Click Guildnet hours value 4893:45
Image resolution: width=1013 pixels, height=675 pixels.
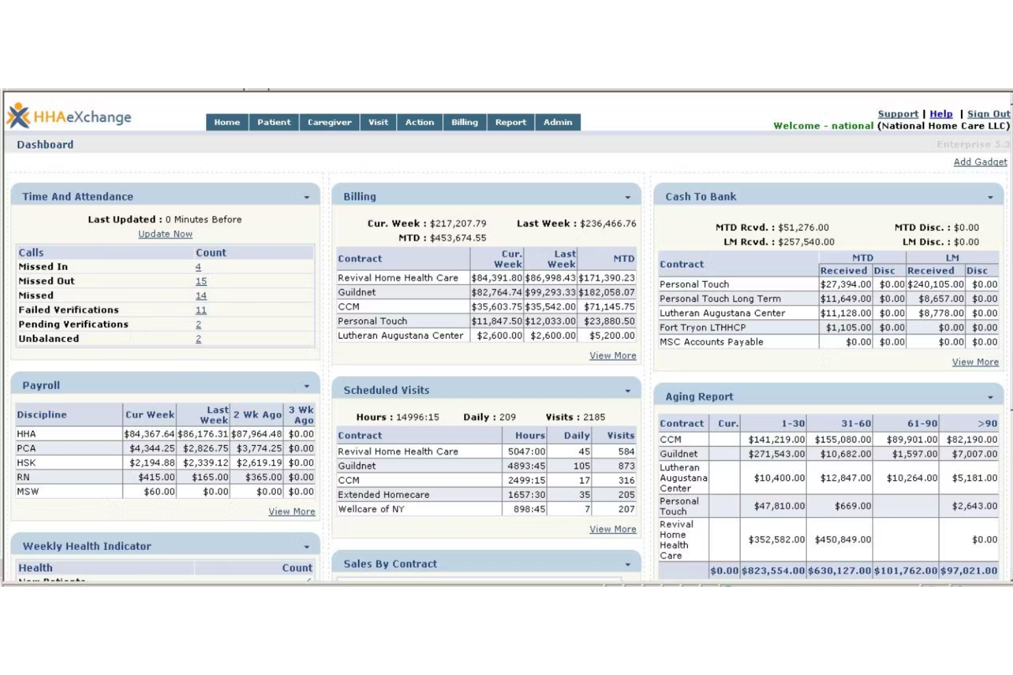(526, 466)
